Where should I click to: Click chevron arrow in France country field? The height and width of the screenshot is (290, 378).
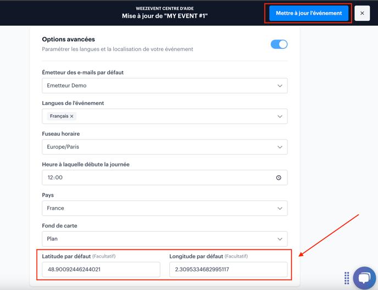(280, 208)
